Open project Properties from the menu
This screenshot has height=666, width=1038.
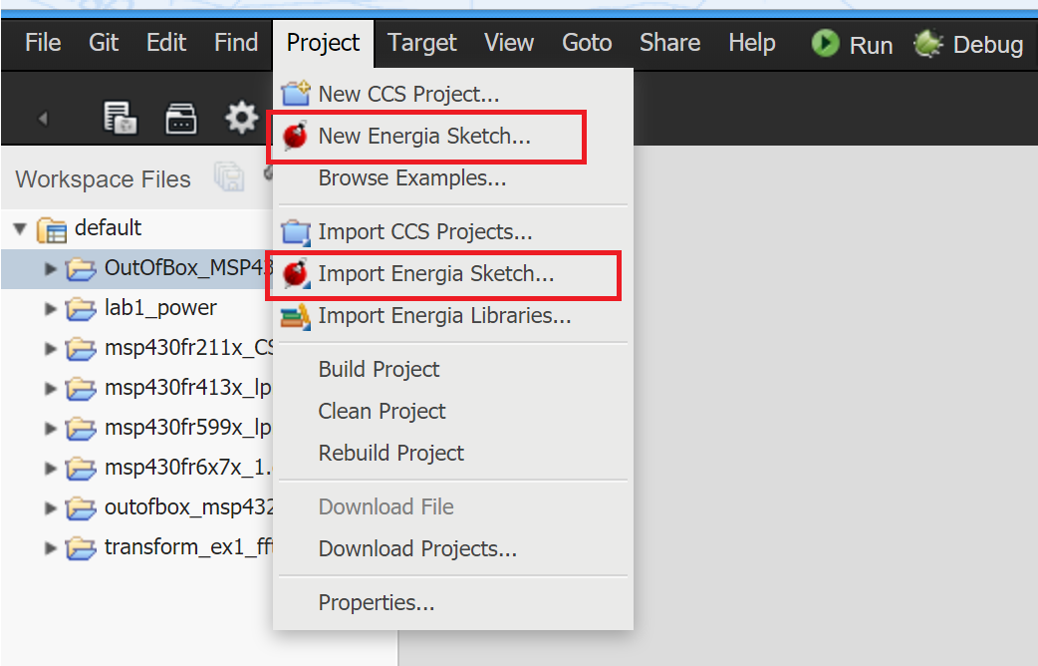tap(376, 602)
